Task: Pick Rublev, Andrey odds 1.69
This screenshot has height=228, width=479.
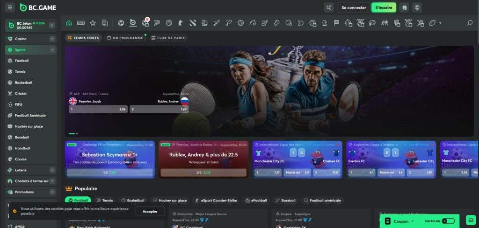Action: coord(159,109)
